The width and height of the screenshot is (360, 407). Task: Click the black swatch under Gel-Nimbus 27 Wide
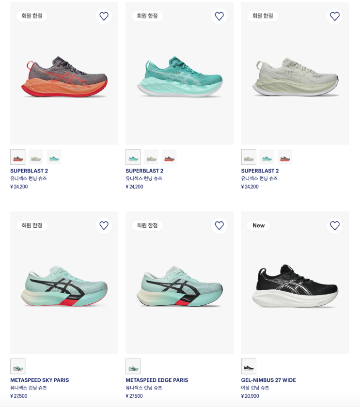tap(249, 366)
